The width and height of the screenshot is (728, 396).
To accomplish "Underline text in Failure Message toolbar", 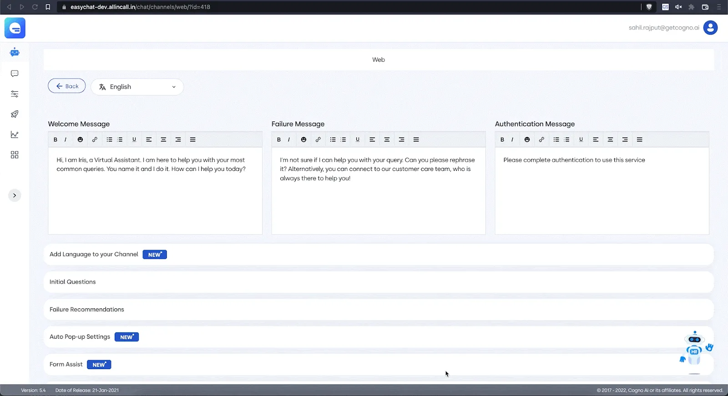I will click(x=358, y=140).
